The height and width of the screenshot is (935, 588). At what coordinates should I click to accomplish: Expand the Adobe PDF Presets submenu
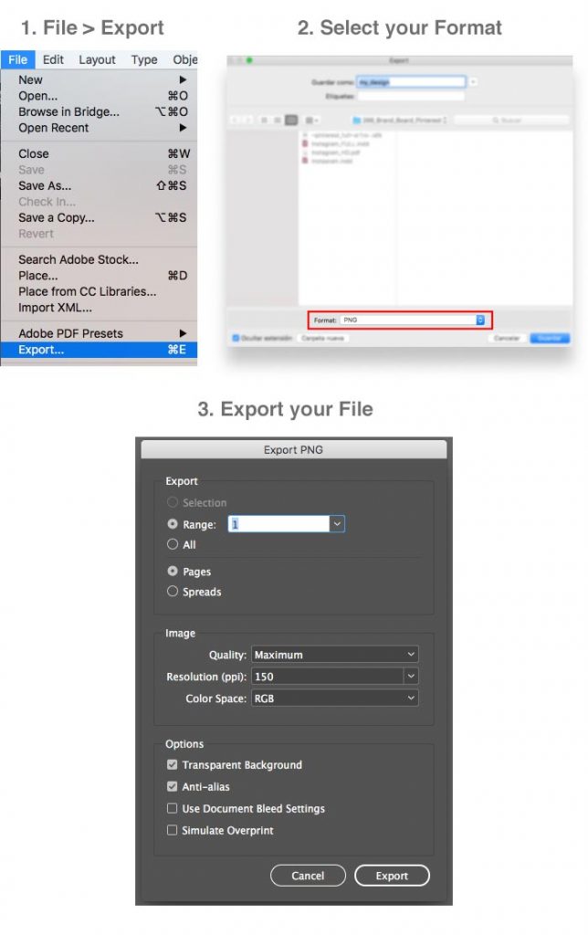(99, 333)
